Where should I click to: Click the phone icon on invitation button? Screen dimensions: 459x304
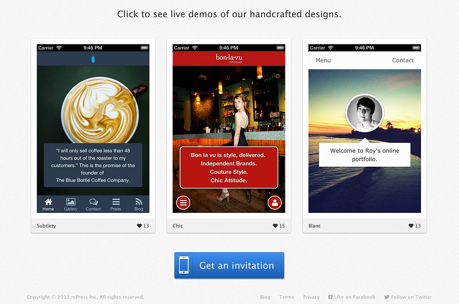click(184, 265)
